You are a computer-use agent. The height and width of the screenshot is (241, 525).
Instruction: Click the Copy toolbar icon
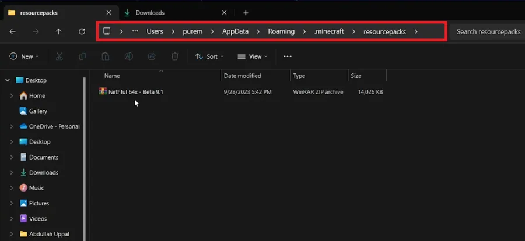pos(82,56)
